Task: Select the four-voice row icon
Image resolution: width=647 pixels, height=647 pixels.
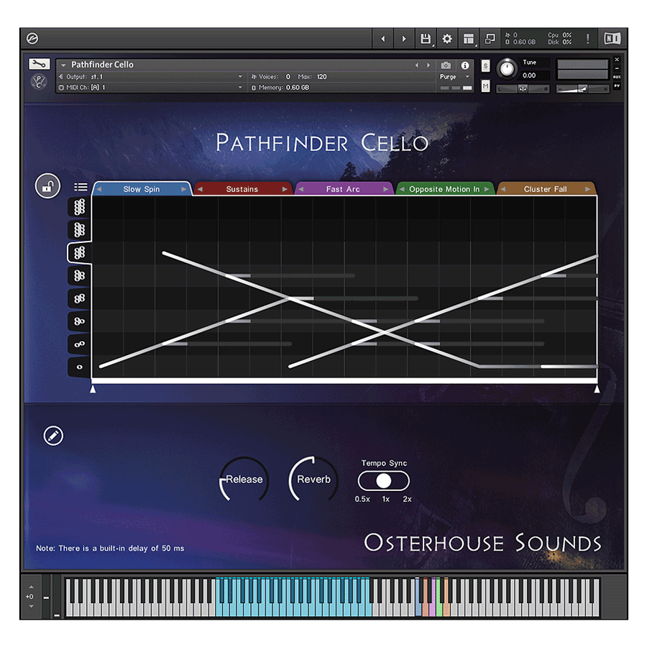Action: click(x=80, y=298)
